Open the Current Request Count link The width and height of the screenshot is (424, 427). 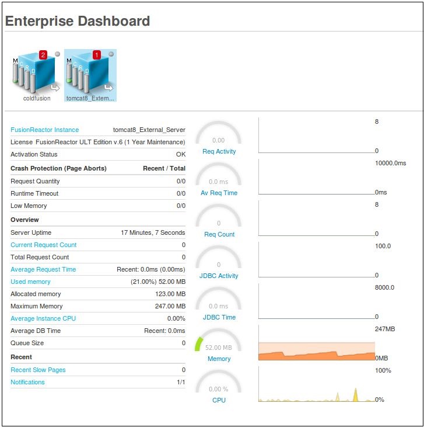click(x=44, y=245)
